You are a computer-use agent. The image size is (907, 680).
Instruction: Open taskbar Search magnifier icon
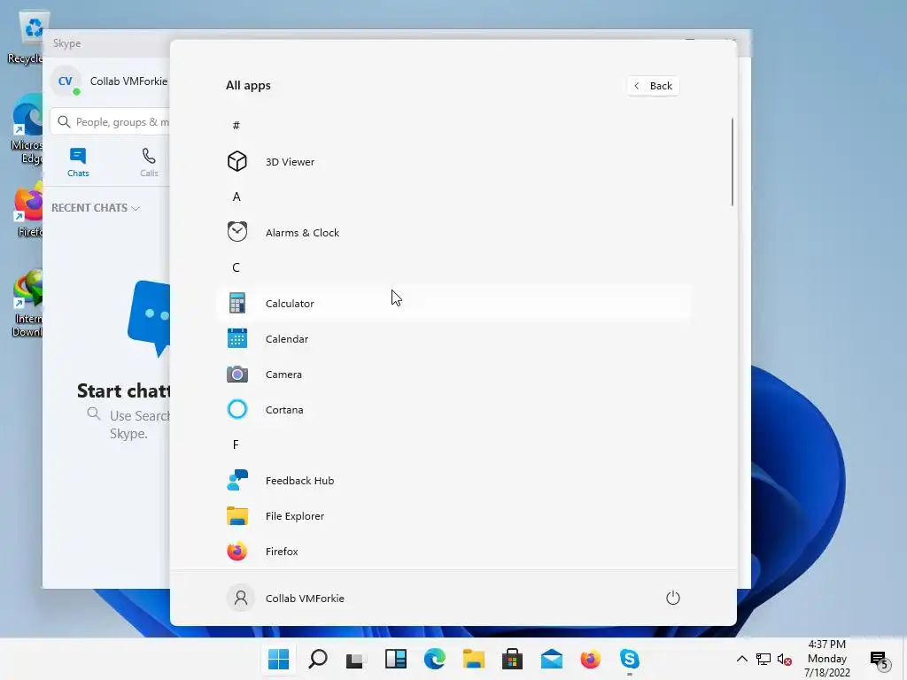318,659
